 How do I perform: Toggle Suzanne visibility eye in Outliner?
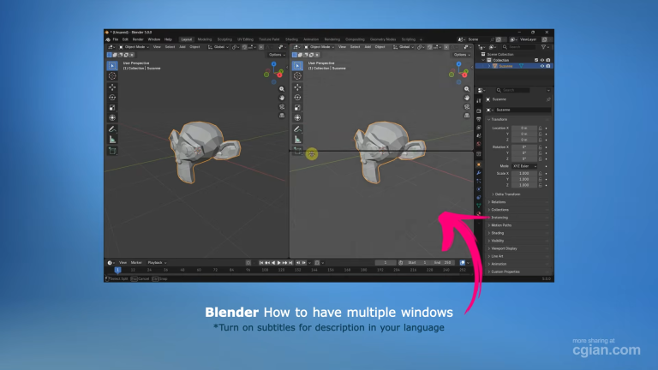point(542,66)
